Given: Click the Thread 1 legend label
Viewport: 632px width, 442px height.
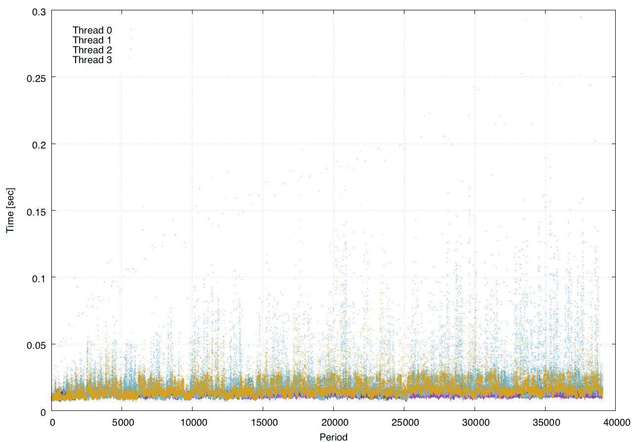Looking at the screenshot, I should 92,40.
